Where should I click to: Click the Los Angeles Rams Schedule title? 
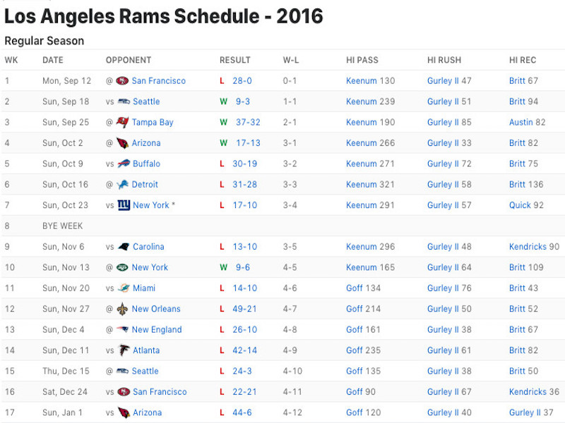[x=164, y=16]
